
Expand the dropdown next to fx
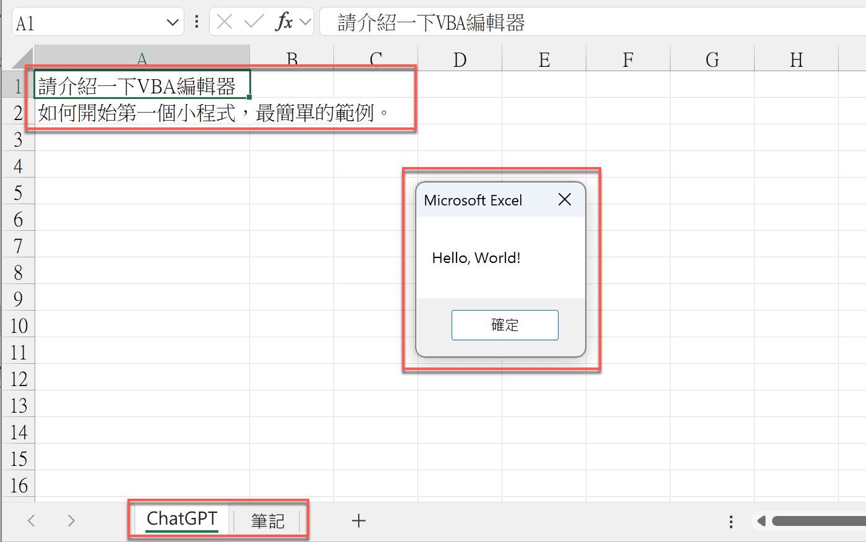[305, 22]
